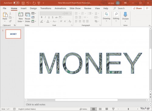Open the Insert tab
Image resolution: width=152 pixels, height=111 pixels.
(x=23, y=9)
